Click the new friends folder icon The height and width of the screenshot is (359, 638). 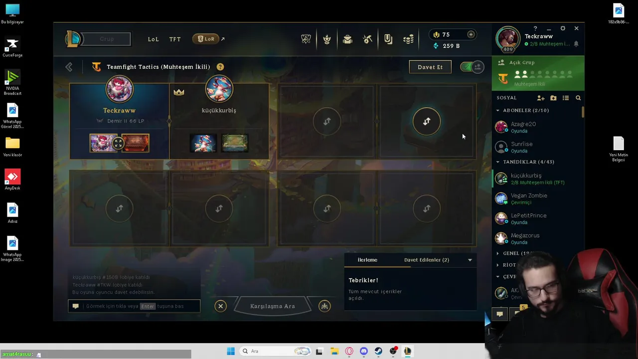tap(553, 98)
